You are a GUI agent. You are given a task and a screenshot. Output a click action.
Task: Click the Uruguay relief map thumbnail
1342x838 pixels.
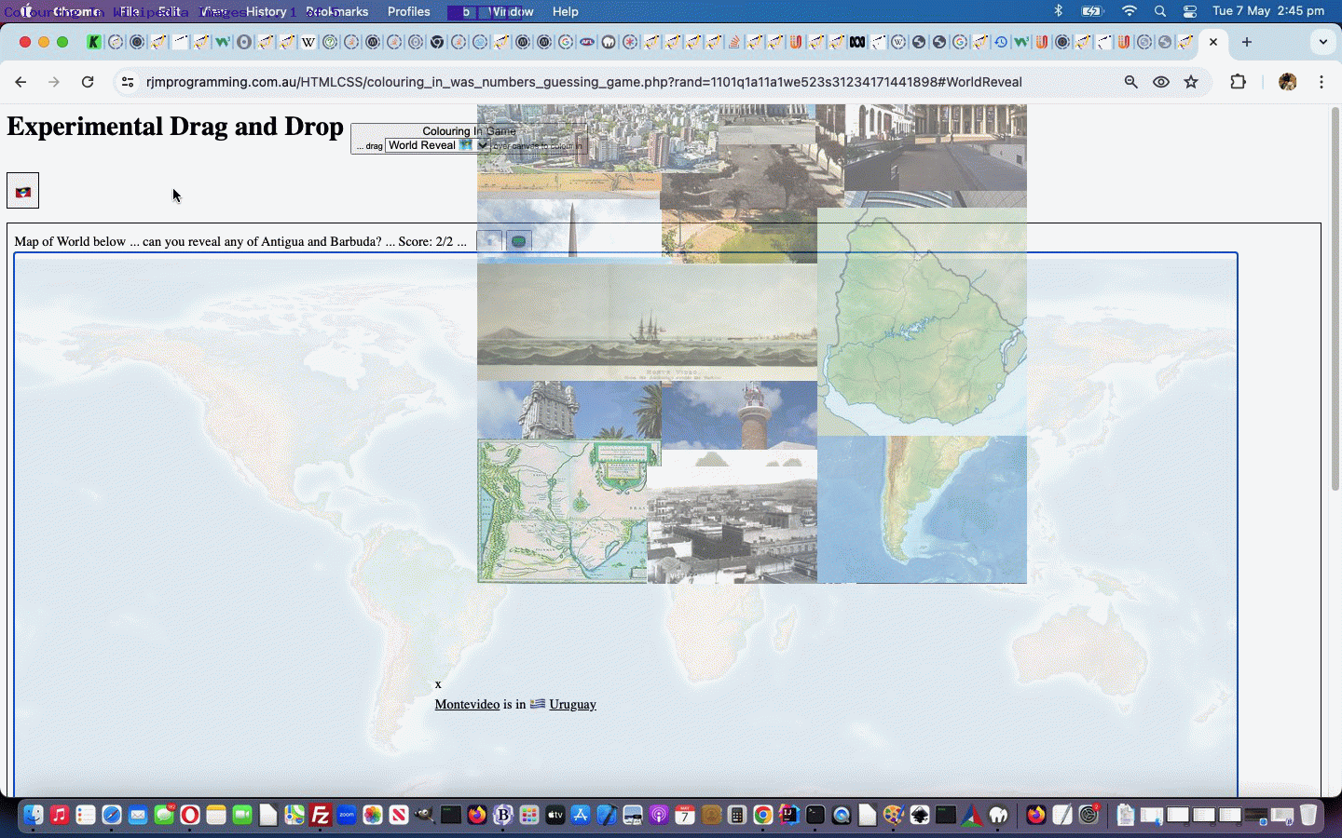tap(922, 321)
